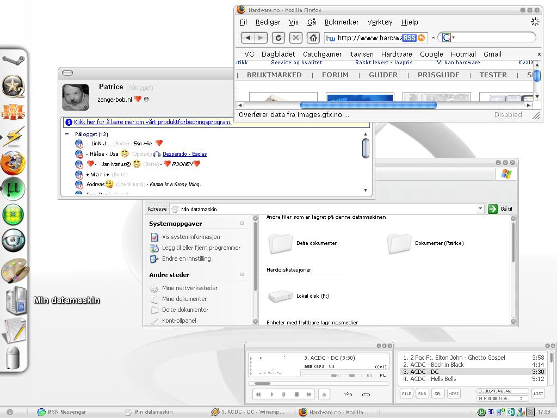This screenshot has width=557, height=418.
Task: Open Firefox from the dock
Action: pyautogui.click(x=13, y=162)
